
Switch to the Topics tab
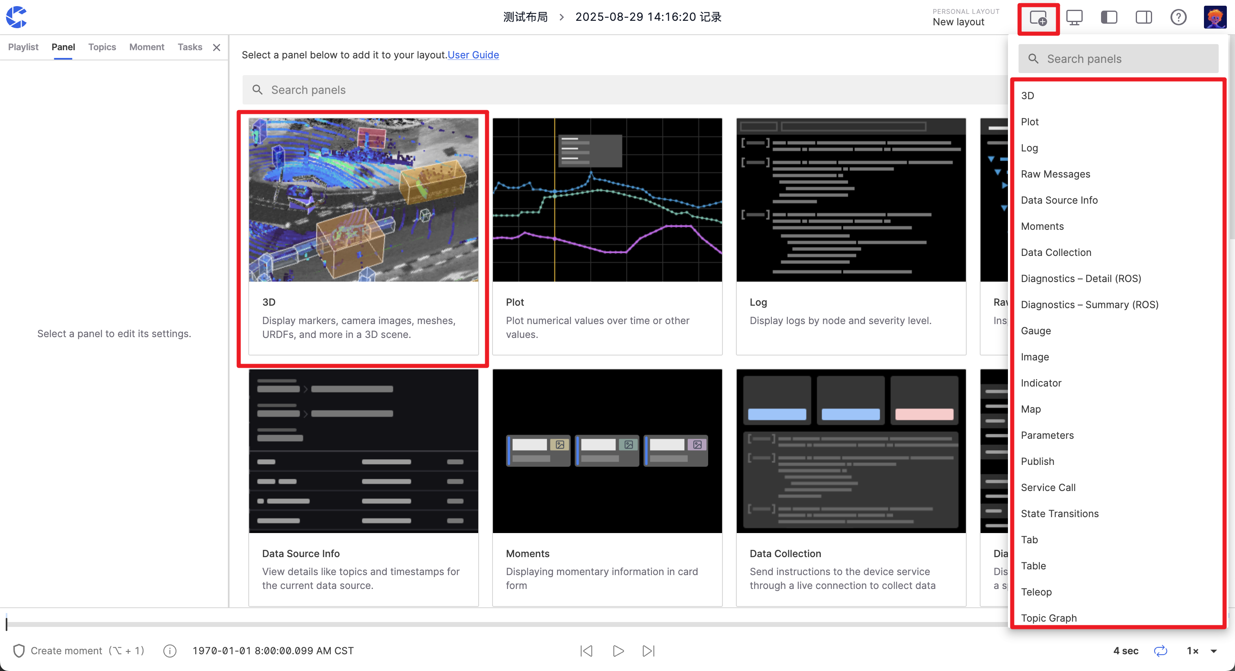102,47
